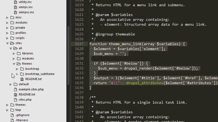Collapse the themes folder under all
This screenshot has width=218, height=122.
[x=14, y=64]
